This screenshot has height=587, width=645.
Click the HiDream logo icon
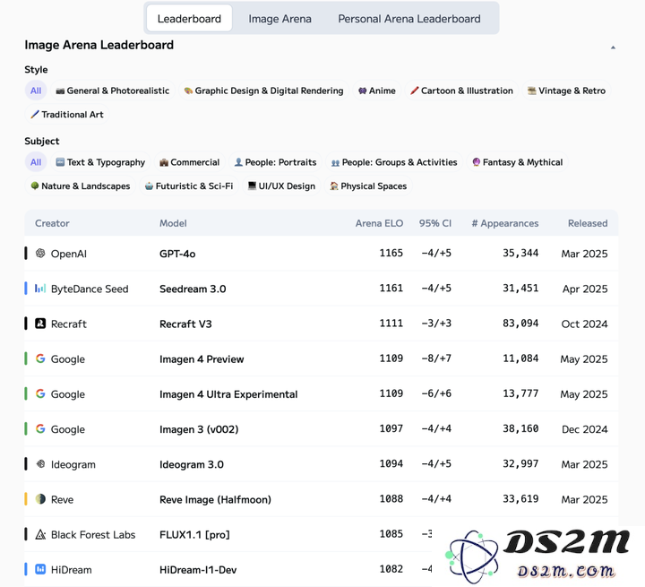coord(40,569)
